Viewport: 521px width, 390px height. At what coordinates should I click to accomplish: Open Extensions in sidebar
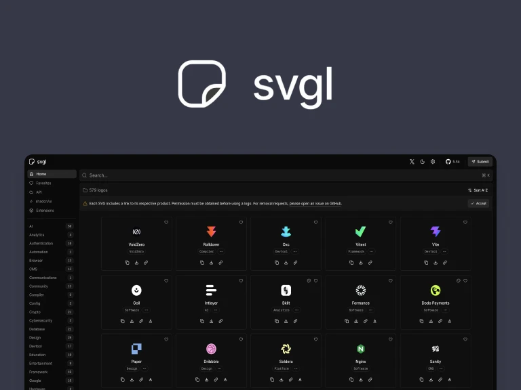point(52,211)
